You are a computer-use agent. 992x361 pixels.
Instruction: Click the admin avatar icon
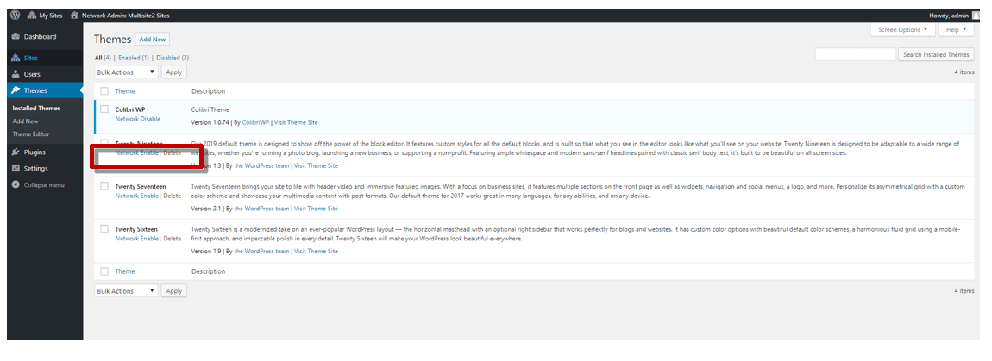pyautogui.click(x=976, y=16)
